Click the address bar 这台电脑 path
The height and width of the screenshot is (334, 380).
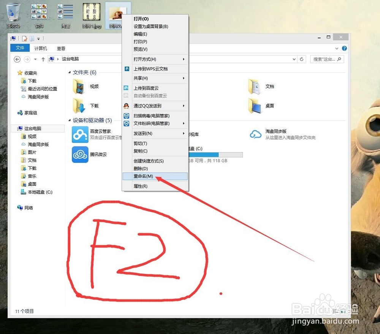coord(70,59)
